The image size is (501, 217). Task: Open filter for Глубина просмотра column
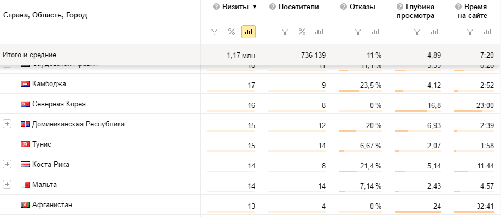(x=417, y=32)
